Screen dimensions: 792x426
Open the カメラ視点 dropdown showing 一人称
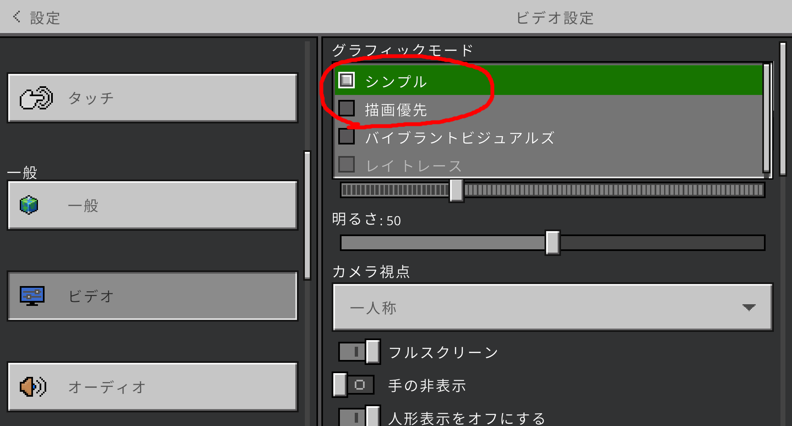coord(552,307)
